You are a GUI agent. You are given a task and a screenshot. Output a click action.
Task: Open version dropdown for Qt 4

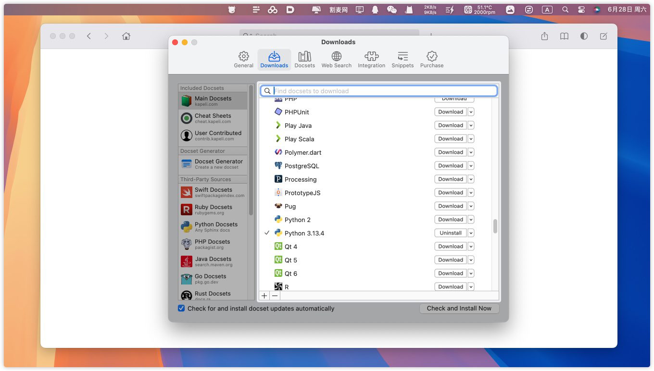click(471, 246)
